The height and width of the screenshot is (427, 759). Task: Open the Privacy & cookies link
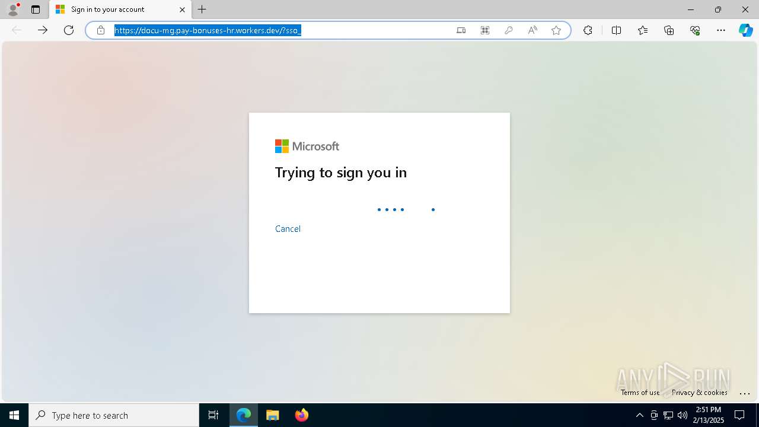[700, 393]
